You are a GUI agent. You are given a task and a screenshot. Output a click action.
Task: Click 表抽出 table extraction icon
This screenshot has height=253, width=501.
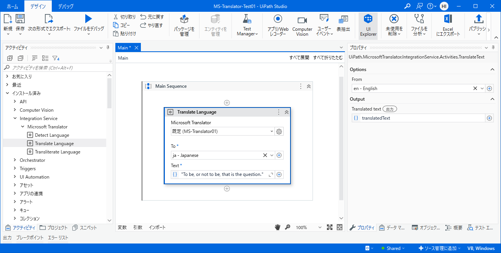pos(343,19)
